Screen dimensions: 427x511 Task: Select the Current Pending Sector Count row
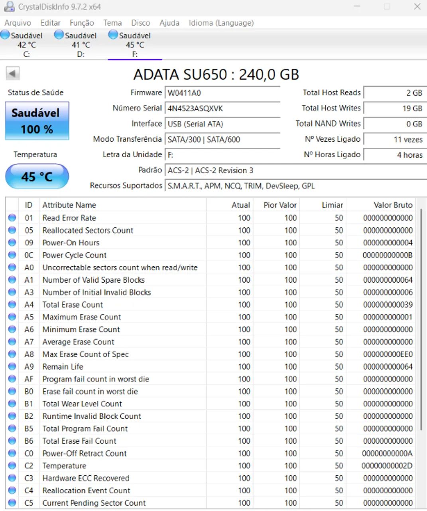coord(211,503)
